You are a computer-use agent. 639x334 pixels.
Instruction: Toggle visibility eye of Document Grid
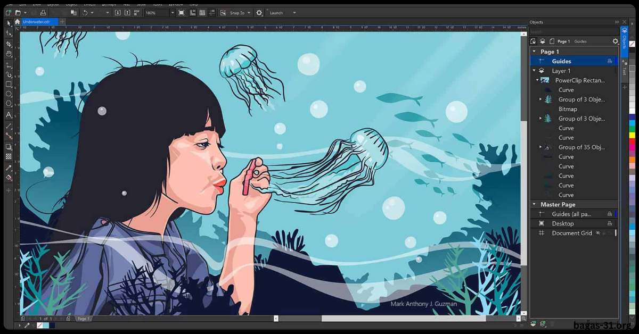(597, 233)
